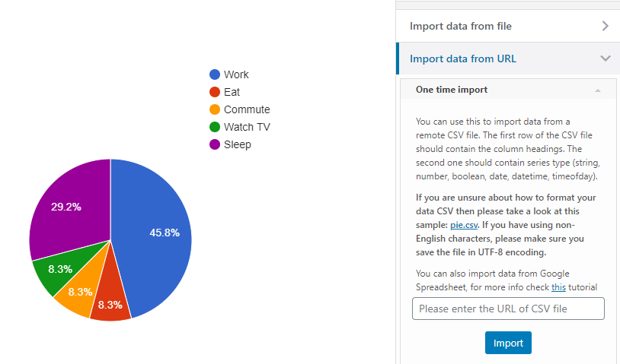
Task: Collapse the Import data from URL section
Action: tap(605, 59)
